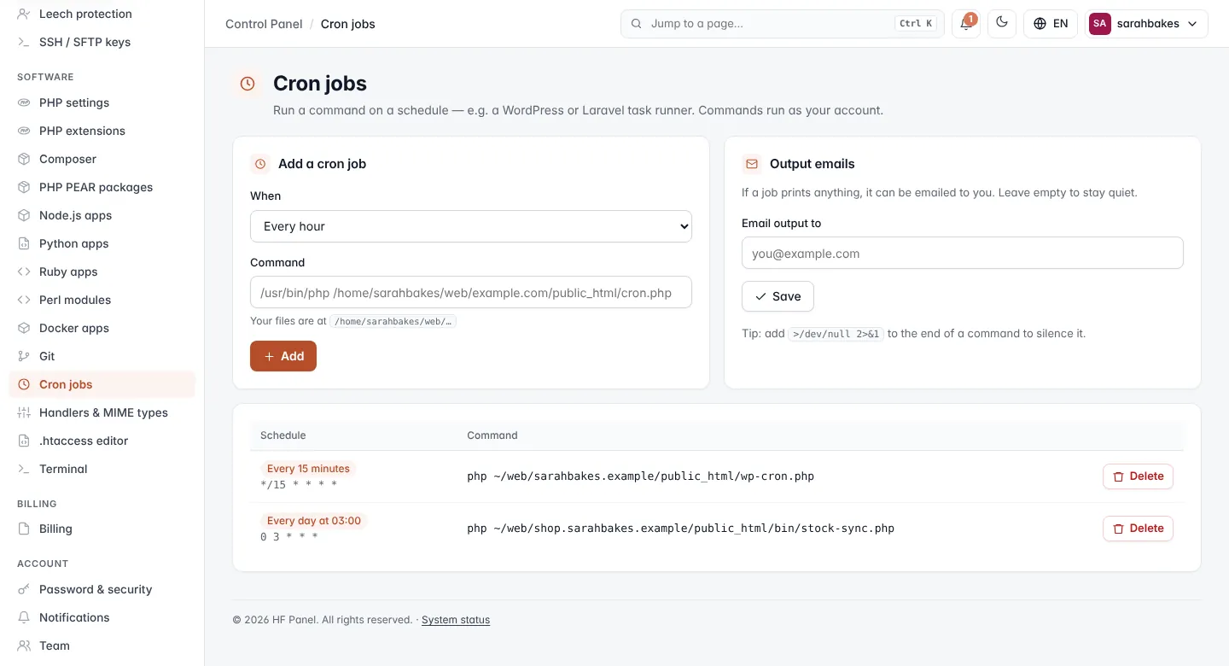Click the SA avatar badge

[x=1099, y=24]
